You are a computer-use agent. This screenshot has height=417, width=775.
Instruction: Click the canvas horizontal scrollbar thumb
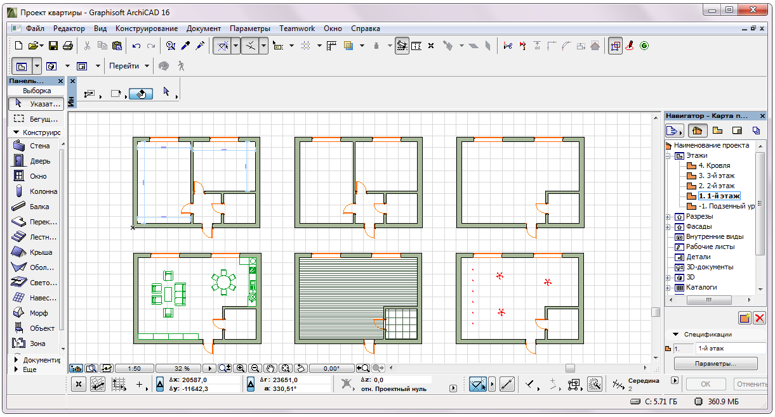[x=570, y=368]
